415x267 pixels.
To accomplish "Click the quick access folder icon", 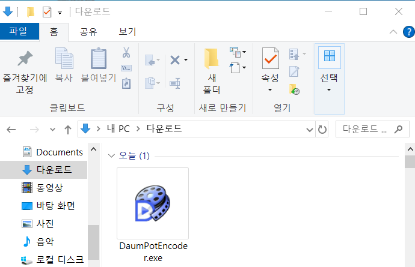I will pyautogui.click(x=31, y=12).
